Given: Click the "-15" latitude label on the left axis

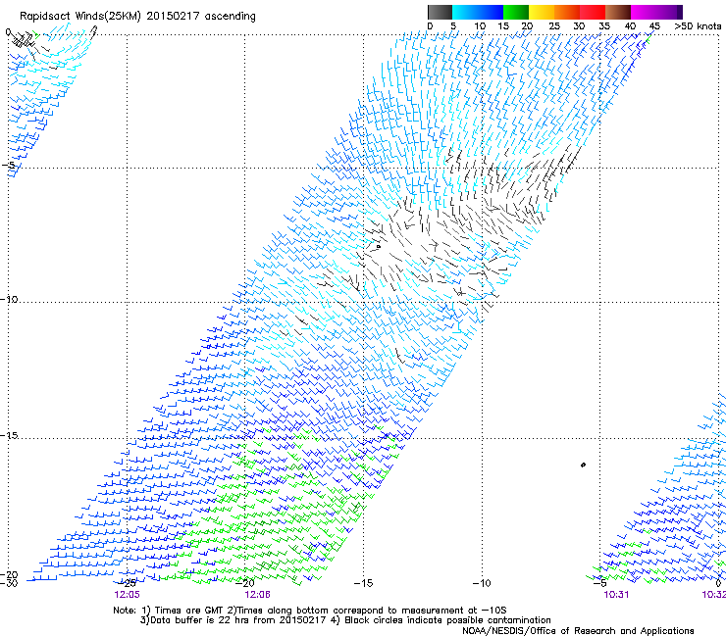Looking at the screenshot, I should [9, 435].
